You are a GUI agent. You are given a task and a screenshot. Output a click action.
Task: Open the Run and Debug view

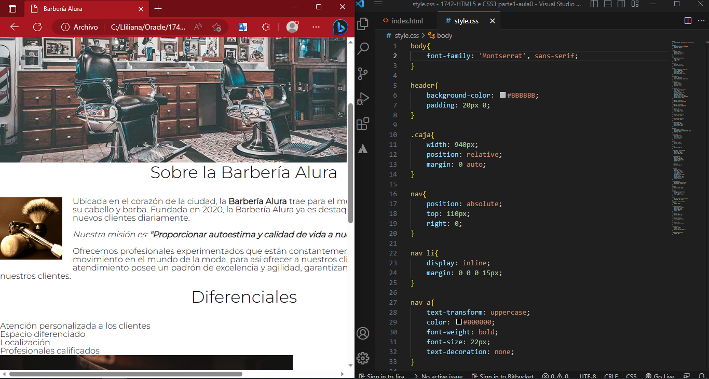click(363, 99)
